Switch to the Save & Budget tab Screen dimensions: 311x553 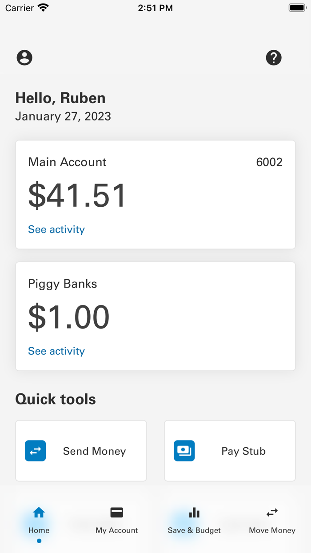[194, 521]
